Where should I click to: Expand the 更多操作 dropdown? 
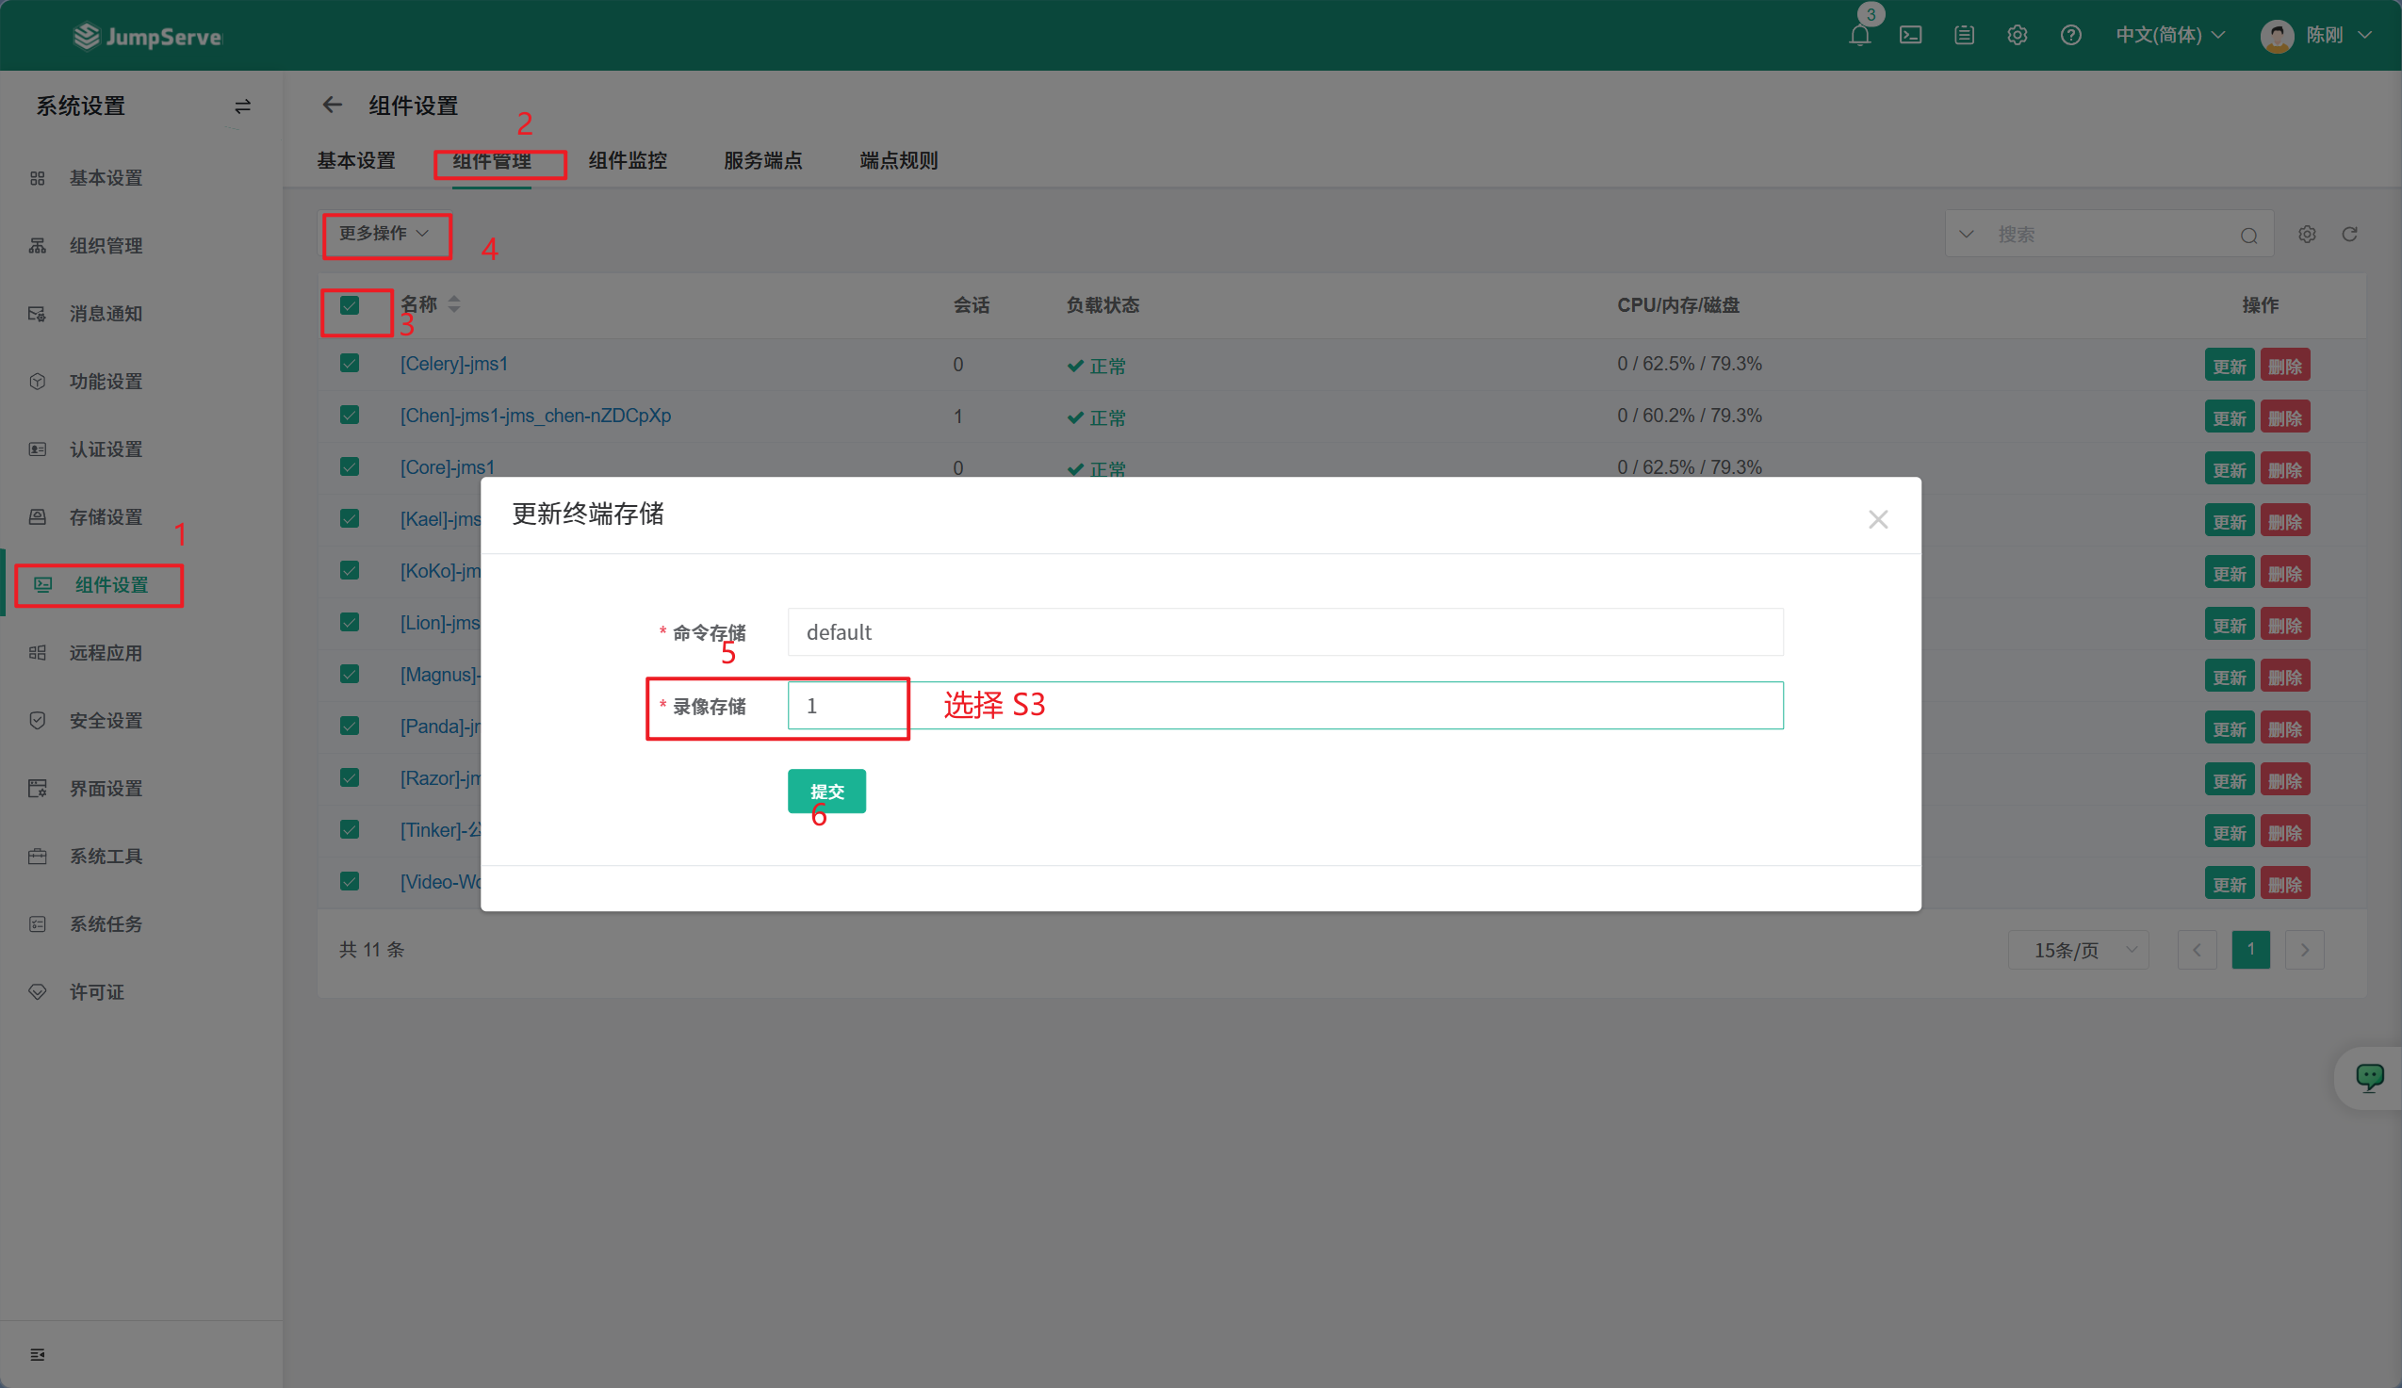point(384,234)
